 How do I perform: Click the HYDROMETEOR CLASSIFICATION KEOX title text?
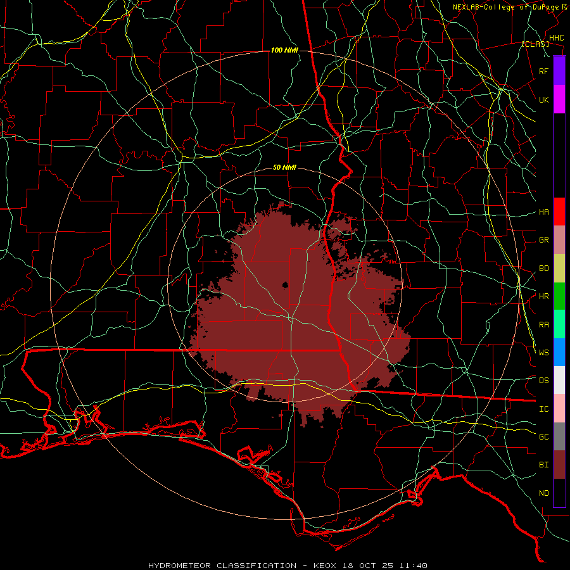[x=288, y=566]
